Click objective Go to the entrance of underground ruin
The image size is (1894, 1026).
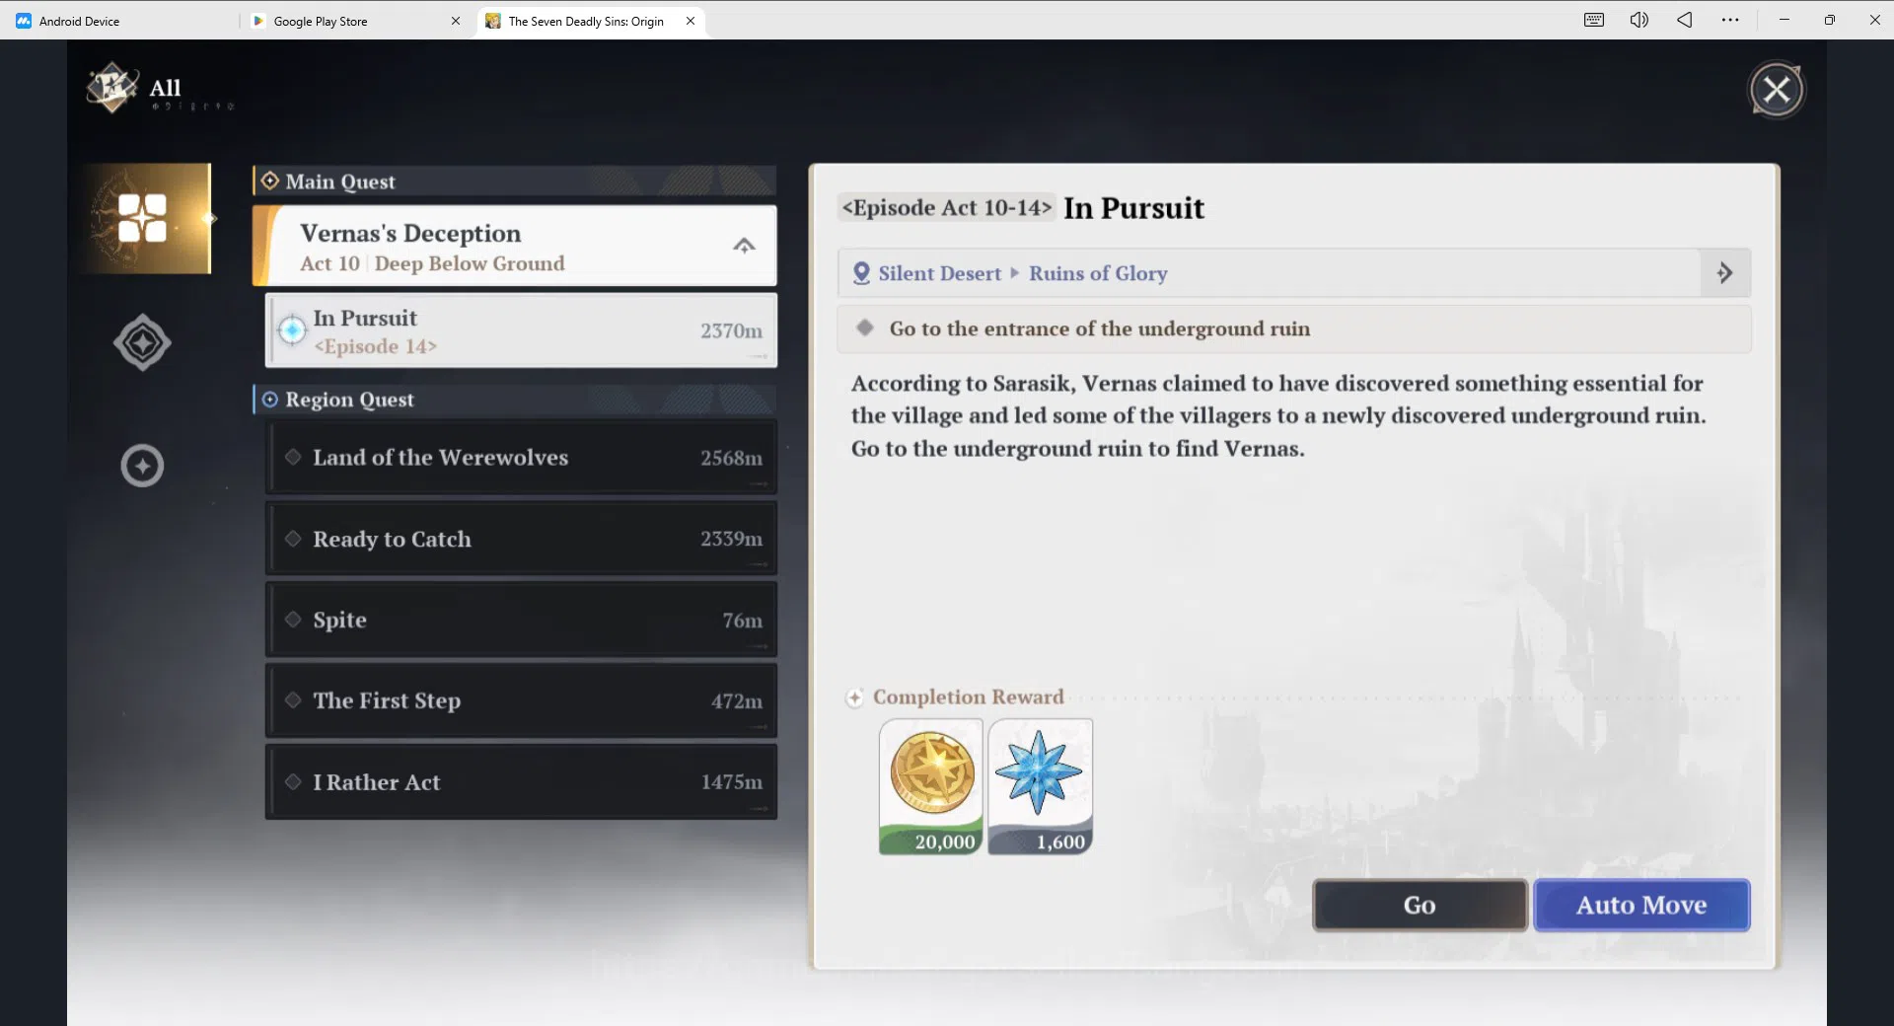[x=1294, y=329]
